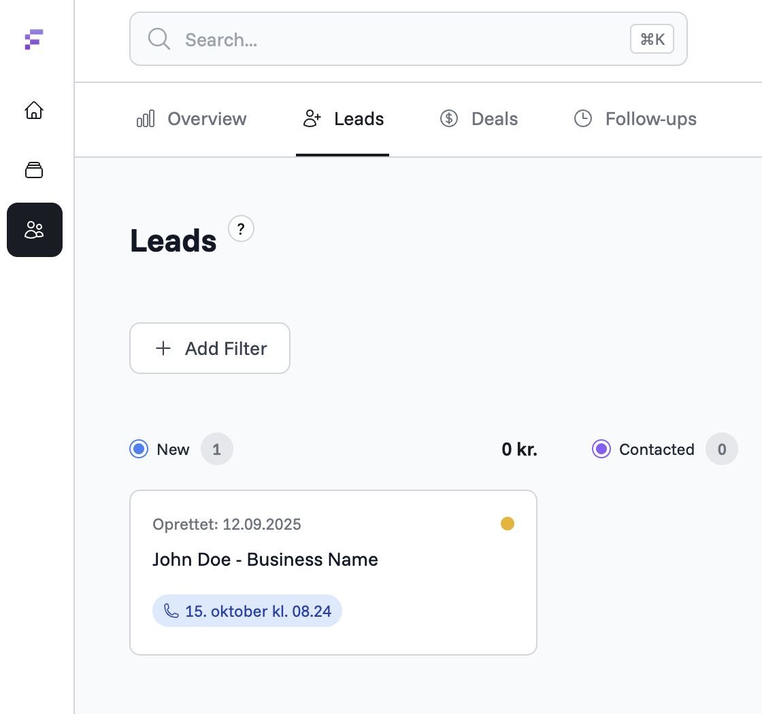This screenshot has width=762, height=714.
Task: Click the add-person icon beside Leads
Action: pyautogui.click(x=312, y=118)
